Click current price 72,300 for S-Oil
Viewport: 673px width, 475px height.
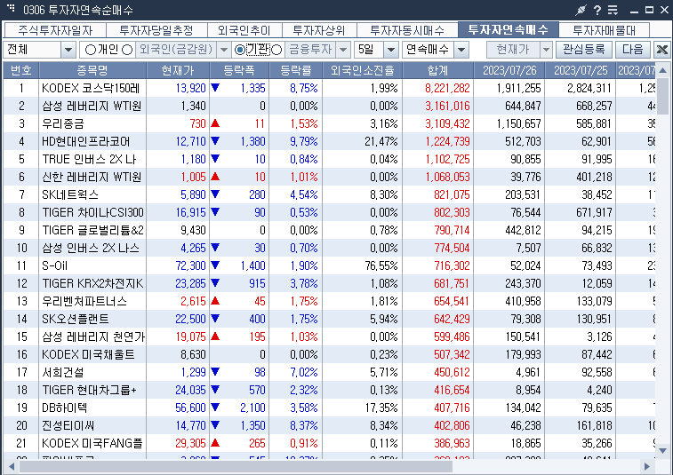pos(190,265)
